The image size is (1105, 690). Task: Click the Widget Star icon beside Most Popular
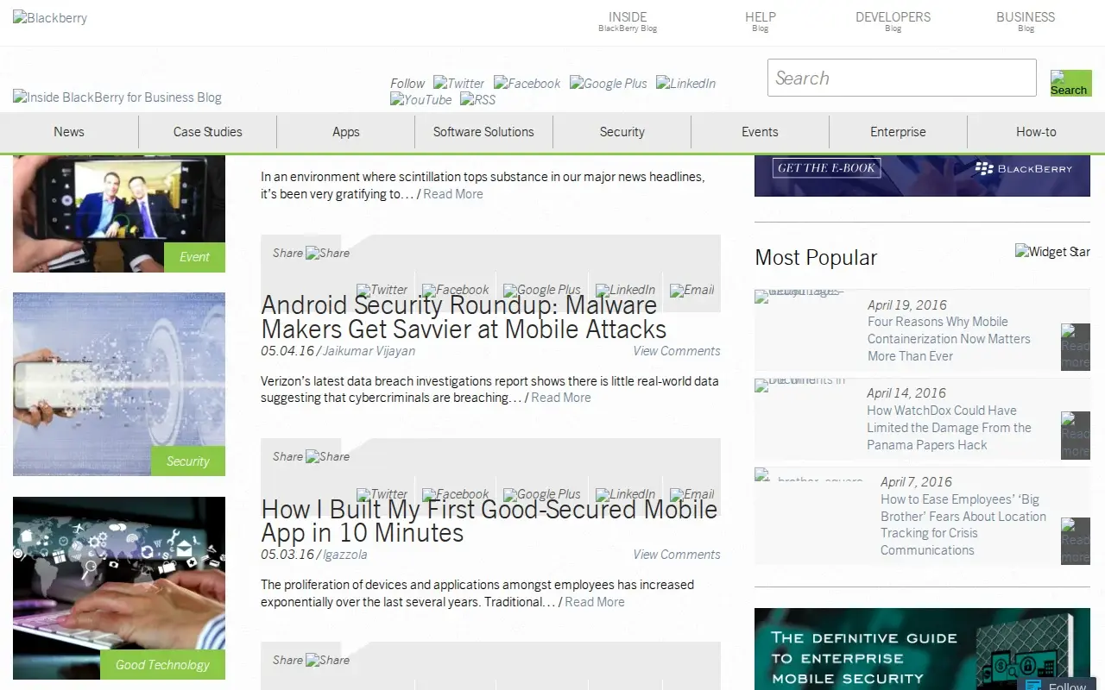pos(1052,252)
